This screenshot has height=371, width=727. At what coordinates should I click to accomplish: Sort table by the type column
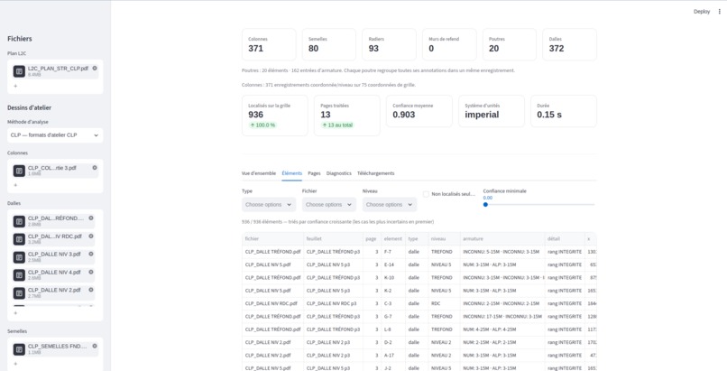[417, 239]
